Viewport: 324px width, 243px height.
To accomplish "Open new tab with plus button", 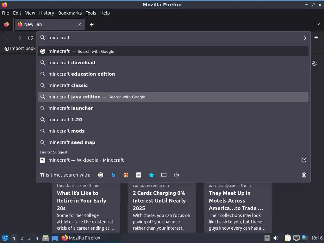I will pos(91,25).
